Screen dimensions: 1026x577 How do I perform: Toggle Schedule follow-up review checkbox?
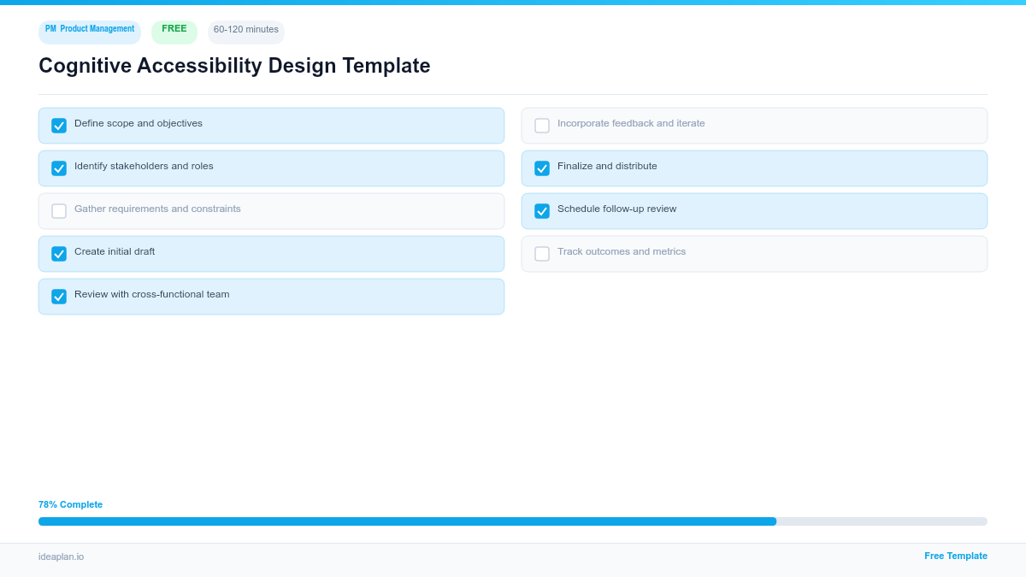point(542,211)
